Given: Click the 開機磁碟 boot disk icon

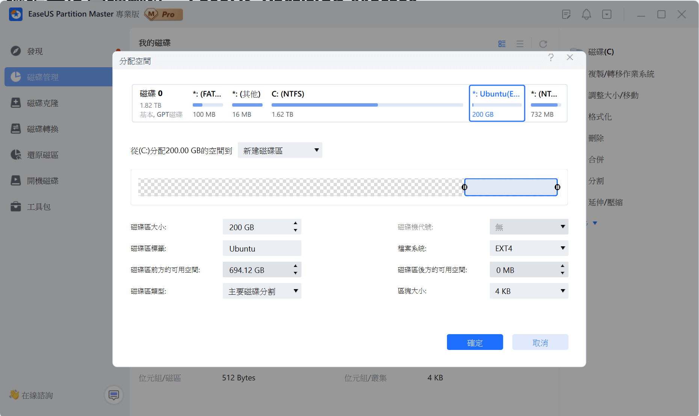Looking at the screenshot, I should point(16,180).
